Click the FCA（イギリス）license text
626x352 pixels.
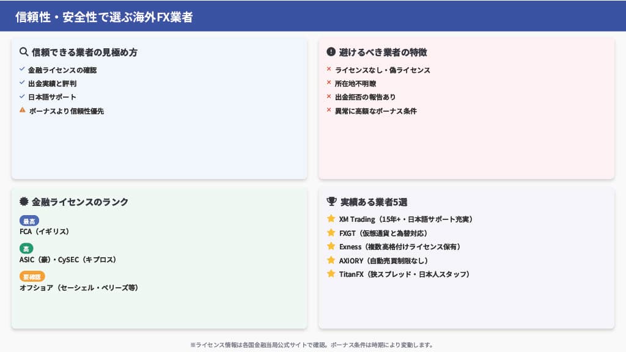[45, 232]
